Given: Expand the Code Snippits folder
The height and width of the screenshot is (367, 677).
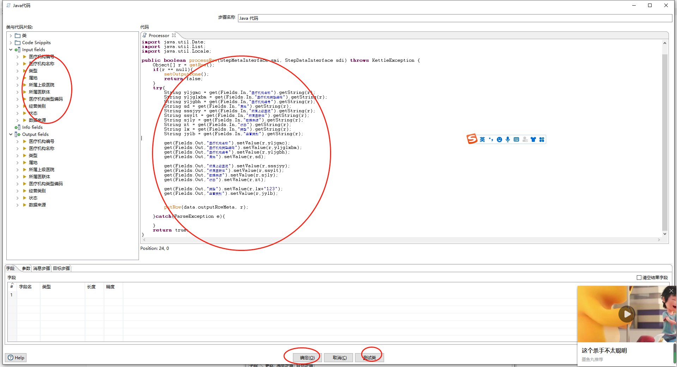Looking at the screenshot, I should 11,43.
